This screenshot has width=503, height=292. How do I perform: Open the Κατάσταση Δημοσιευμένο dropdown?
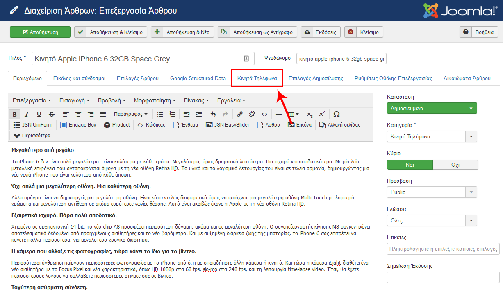pyautogui.click(x=432, y=109)
